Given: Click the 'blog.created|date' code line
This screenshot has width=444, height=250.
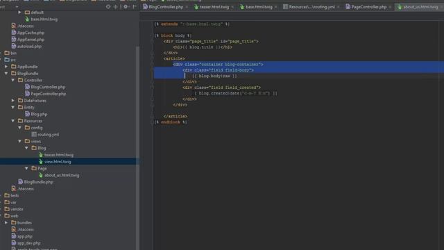Looking at the screenshot, I should pyautogui.click(x=236, y=93).
